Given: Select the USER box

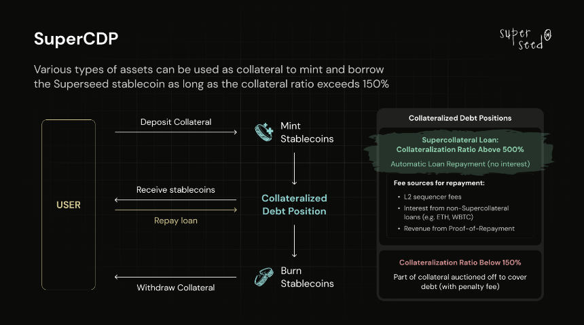Looking at the screenshot, I should tap(69, 204).
